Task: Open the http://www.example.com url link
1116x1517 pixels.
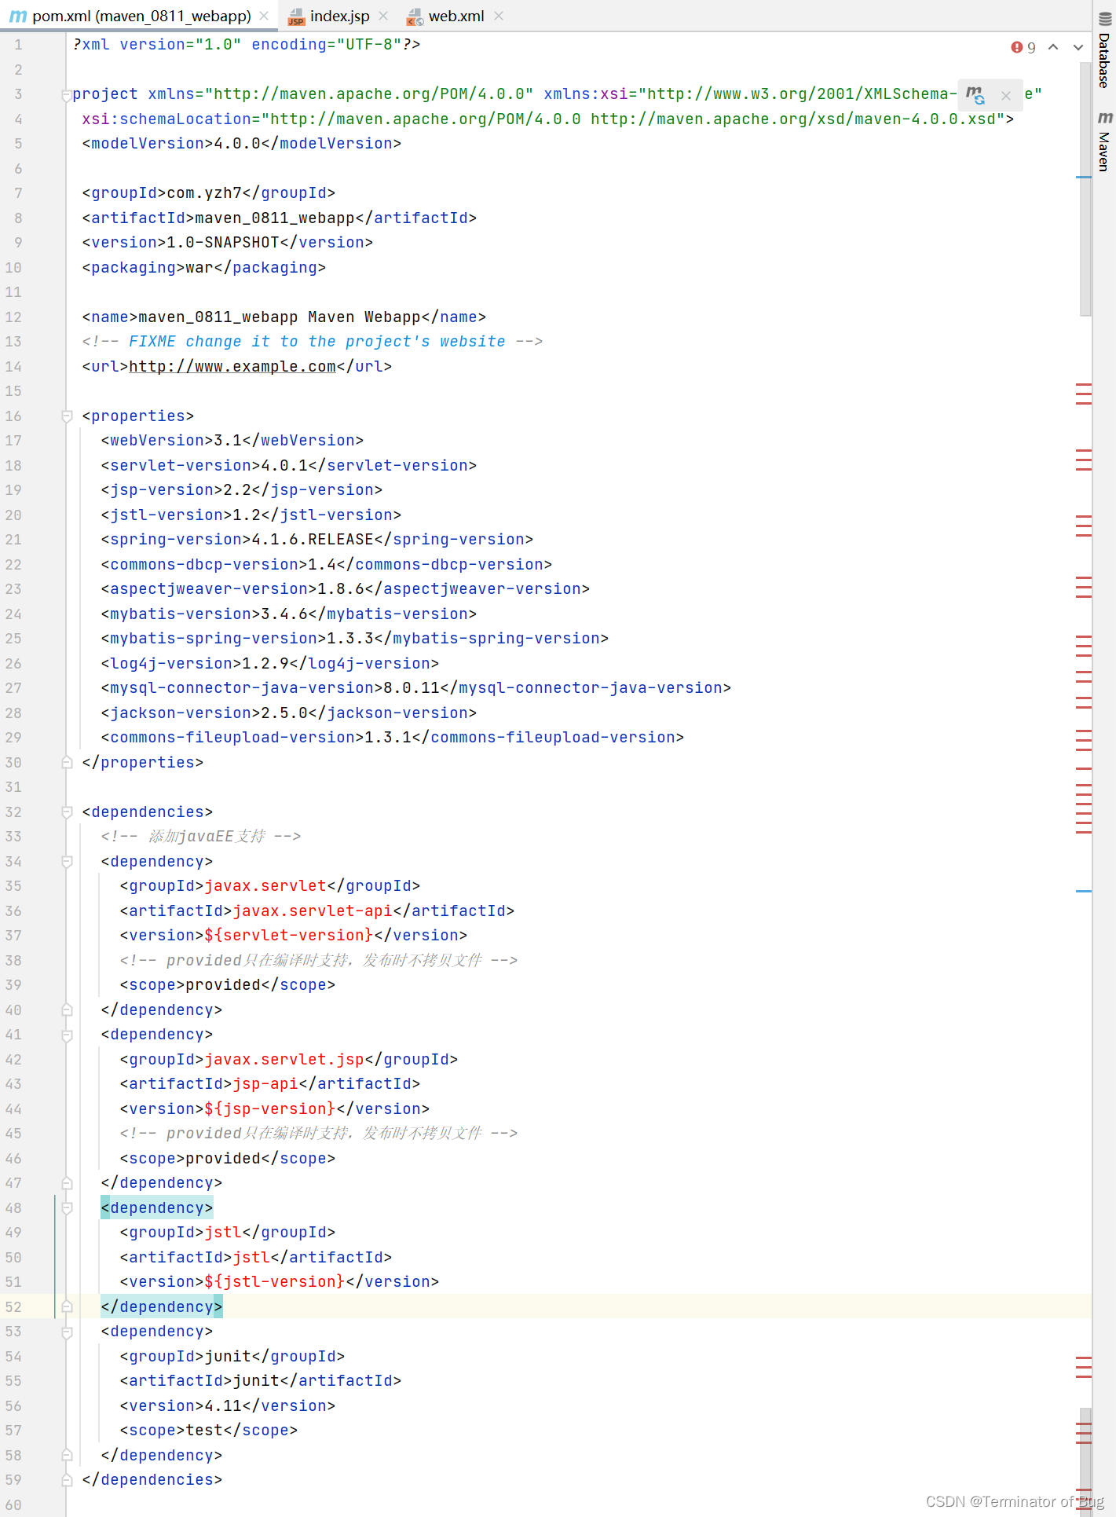Action: [x=232, y=366]
